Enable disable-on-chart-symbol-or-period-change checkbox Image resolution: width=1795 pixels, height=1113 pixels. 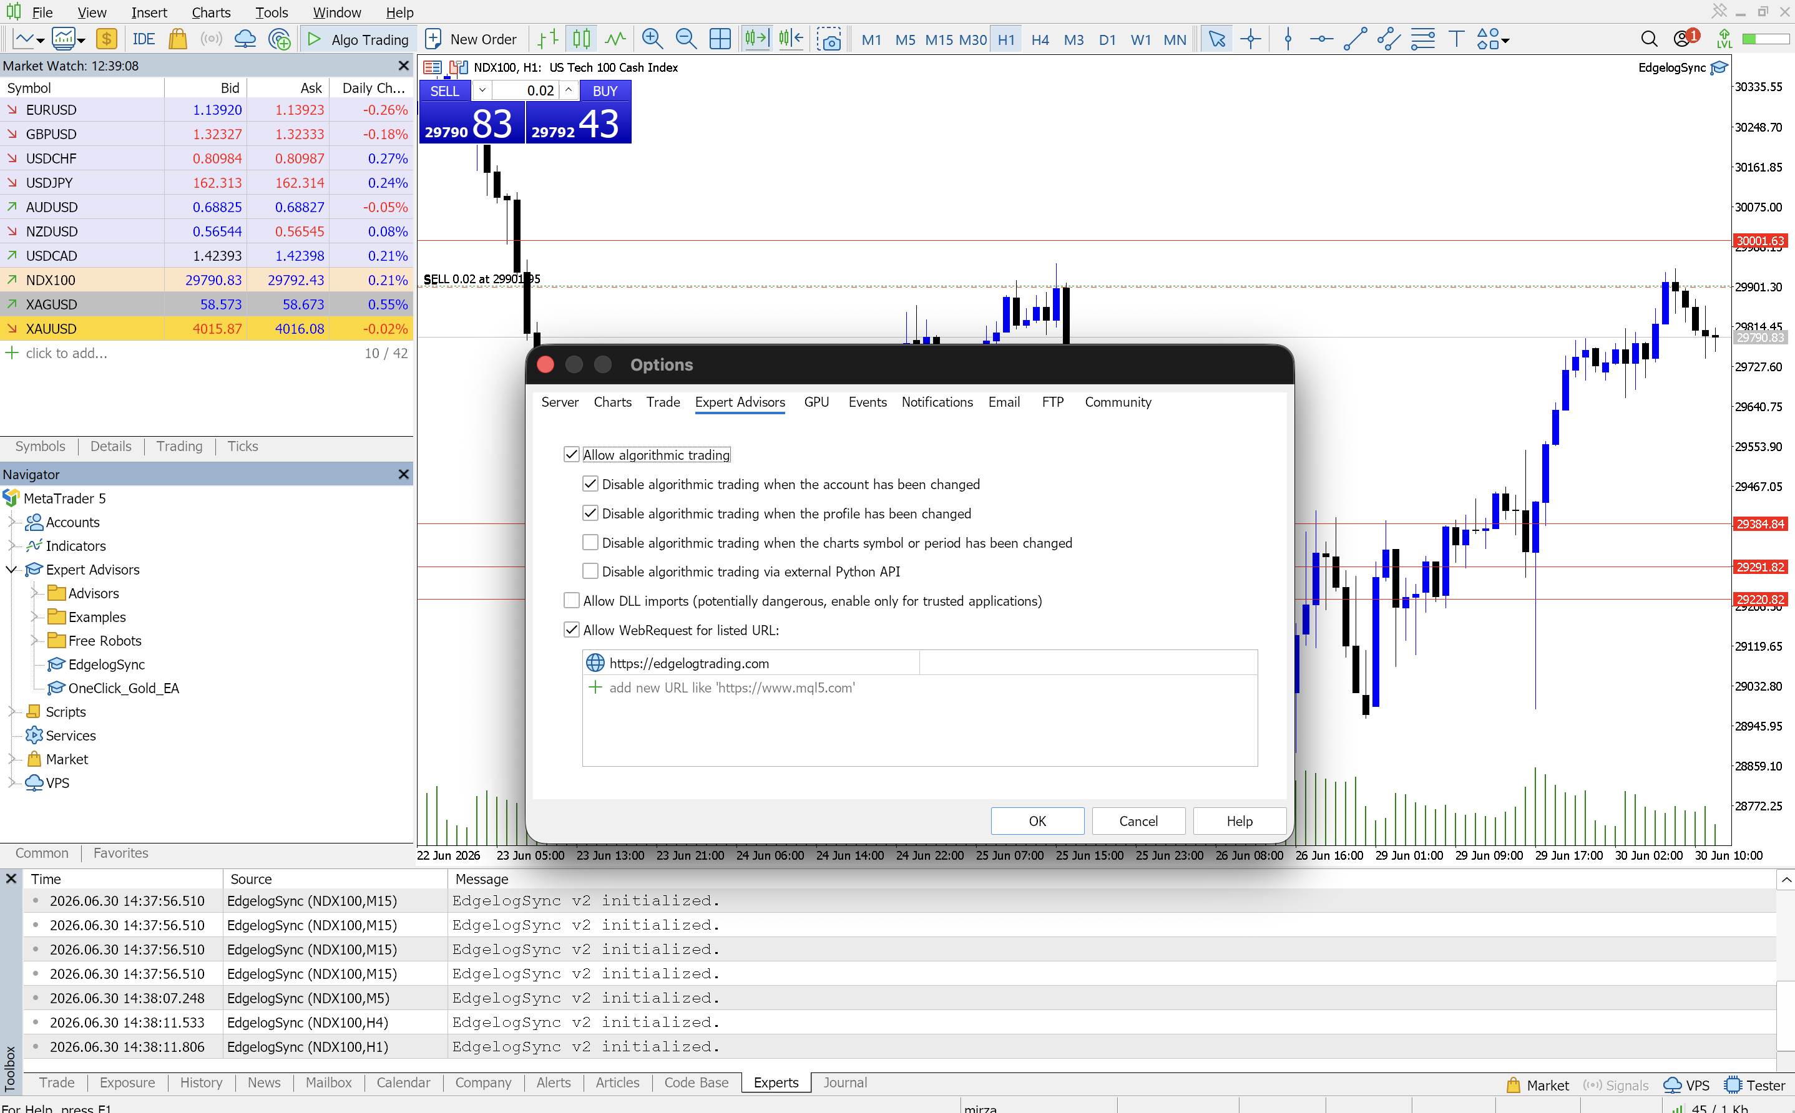point(590,543)
